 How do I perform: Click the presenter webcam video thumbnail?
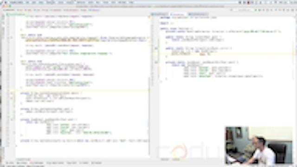(259, 145)
